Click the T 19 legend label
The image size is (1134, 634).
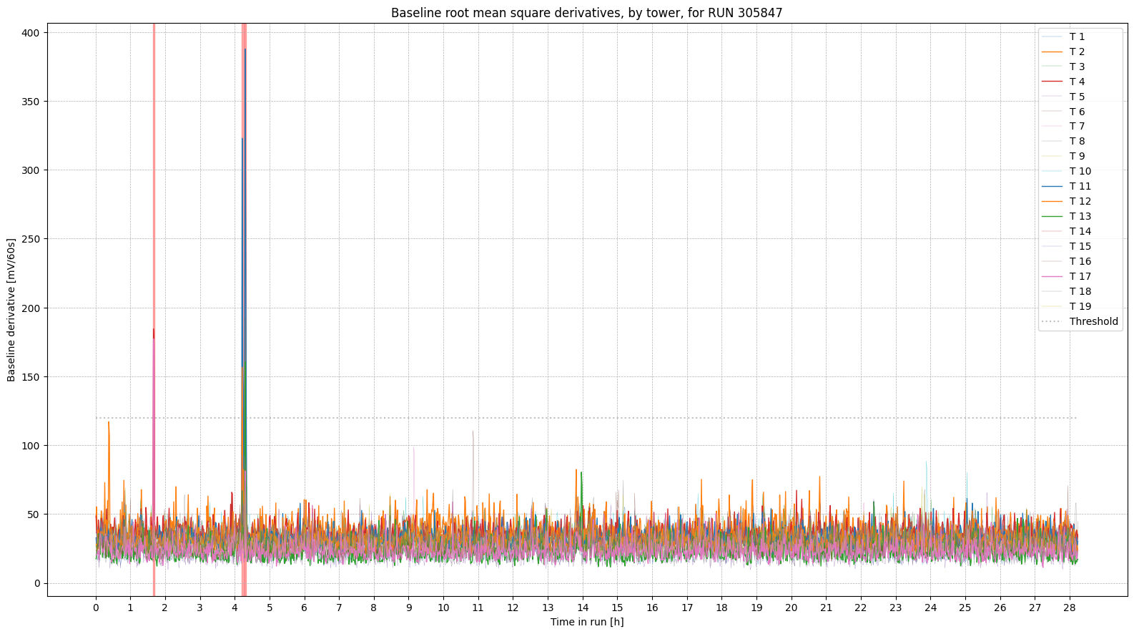(1080, 306)
